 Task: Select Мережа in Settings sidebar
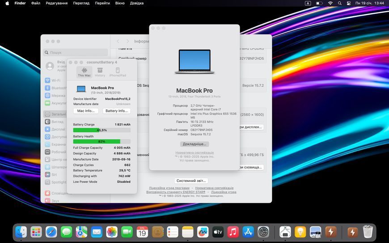click(x=55, y=96)
